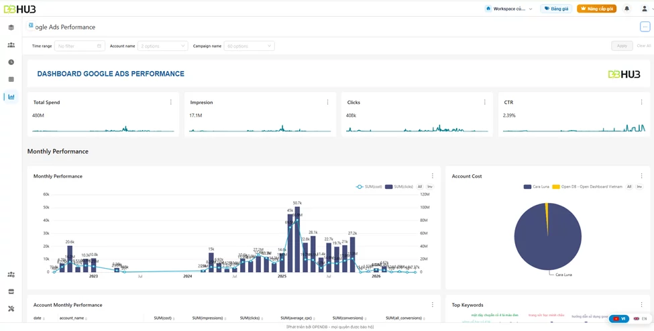This screenshot has height=331, width=654.
Task: Expand the Account name dropdown
Action: click(x=163, y=46)
